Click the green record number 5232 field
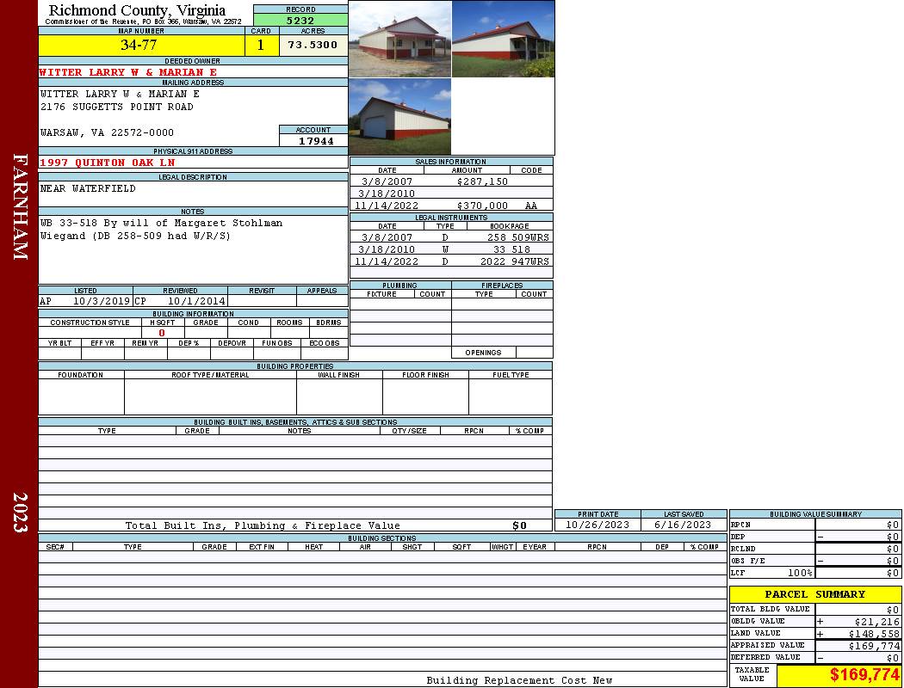904x688 pixels. pos(300,20)
